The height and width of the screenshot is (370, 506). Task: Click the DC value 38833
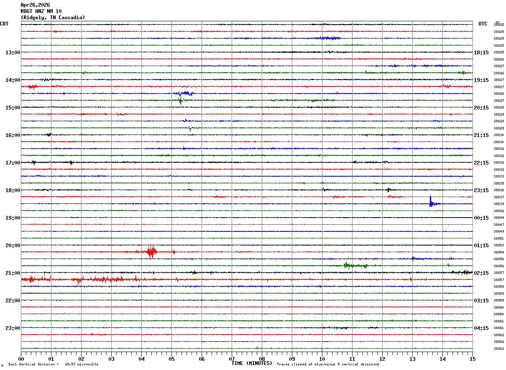point(499,177)
